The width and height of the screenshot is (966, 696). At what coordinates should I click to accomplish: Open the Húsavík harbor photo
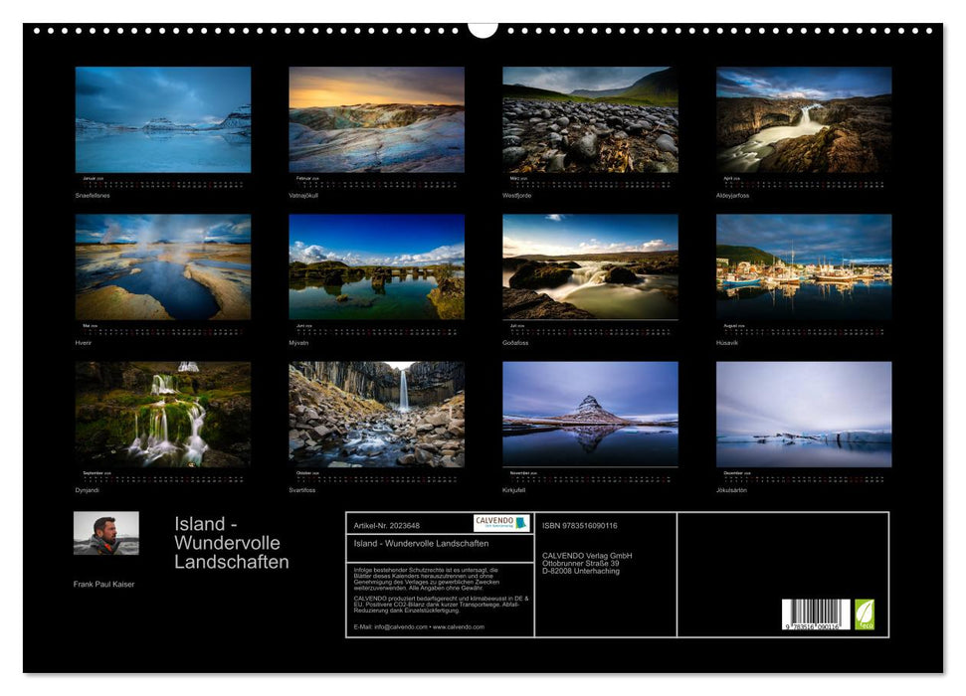(803, 266)
